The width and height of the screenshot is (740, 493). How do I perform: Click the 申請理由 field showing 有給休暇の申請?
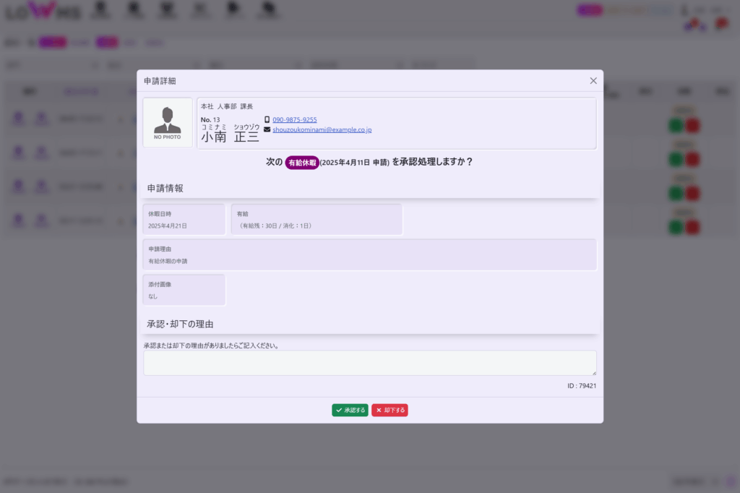pos(369,254)
